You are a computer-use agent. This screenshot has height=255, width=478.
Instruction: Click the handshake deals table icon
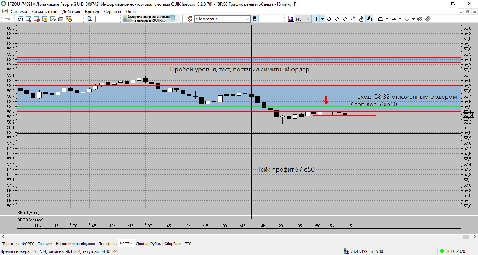point(21,19)
